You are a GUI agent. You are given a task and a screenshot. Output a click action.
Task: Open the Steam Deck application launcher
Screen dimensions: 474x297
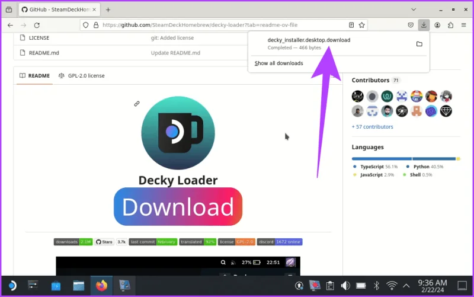12,286
